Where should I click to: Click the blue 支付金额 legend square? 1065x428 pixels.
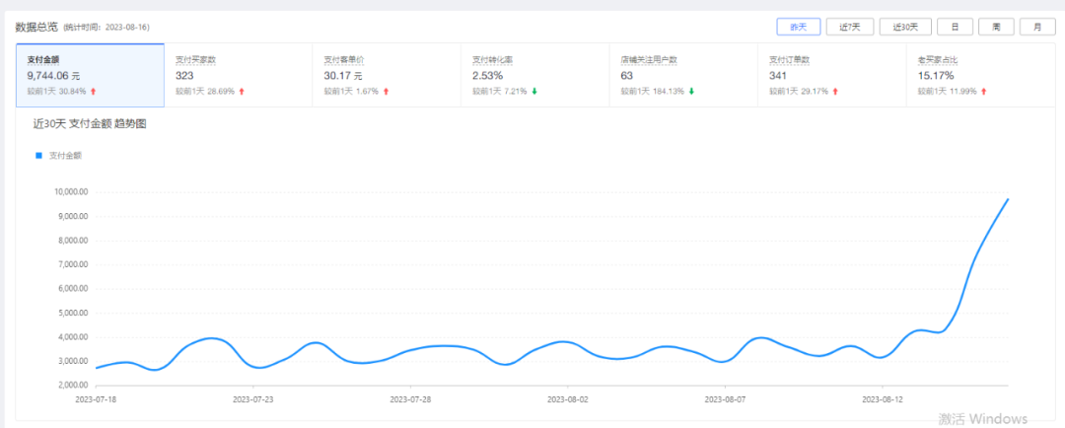(x=39, y=155)
